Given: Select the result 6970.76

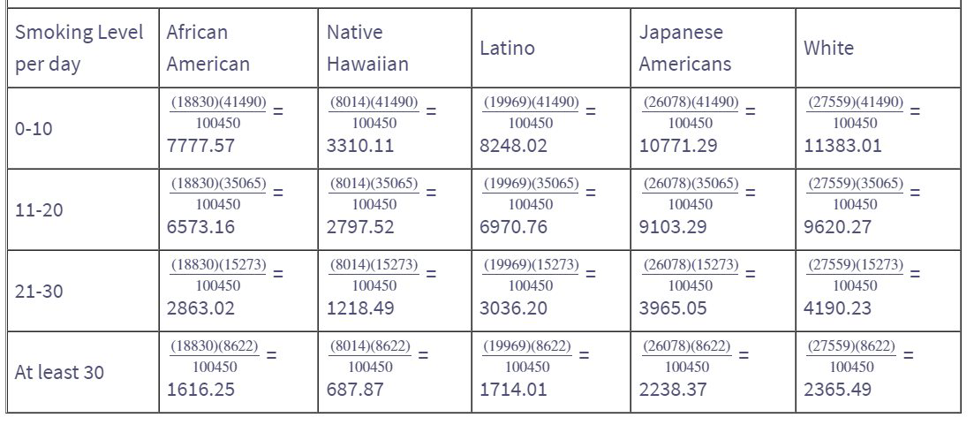Looking at the screenshot, I should [513, 227].
